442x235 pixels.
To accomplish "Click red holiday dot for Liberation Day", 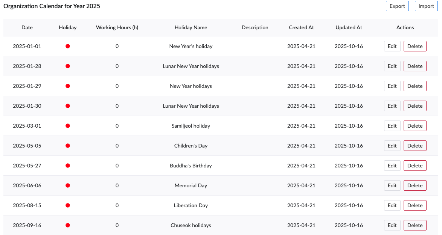I will tap(68, 205).
